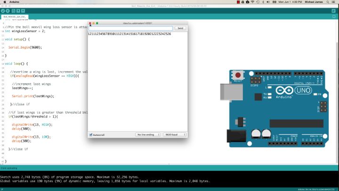This screenshot has width=339, height=191.
Task: Click the red reset button on Arduino image
Action: tap(238, 75)
